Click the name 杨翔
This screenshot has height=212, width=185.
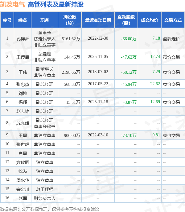click(x=23, y=102)
